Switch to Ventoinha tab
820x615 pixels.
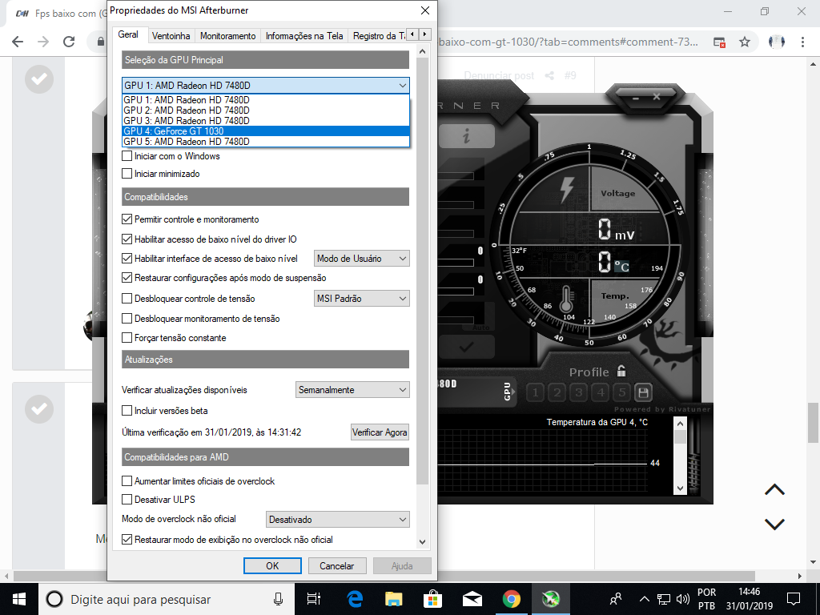(171, 36)
